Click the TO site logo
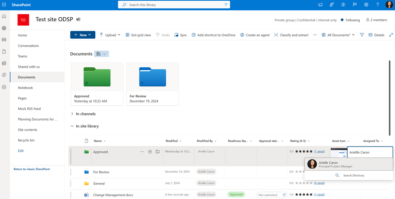The image size is (395, 199). tap(23, 20)
